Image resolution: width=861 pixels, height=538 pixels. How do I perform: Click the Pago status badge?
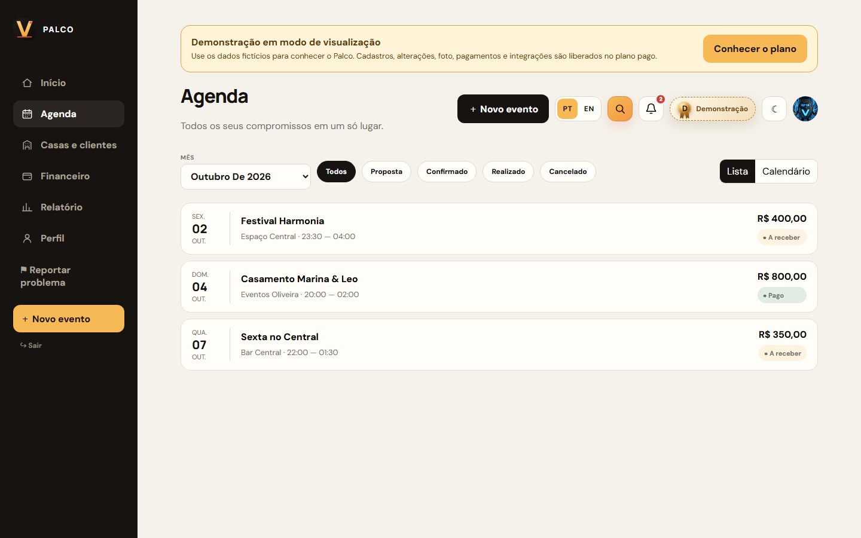click(781, 295)
